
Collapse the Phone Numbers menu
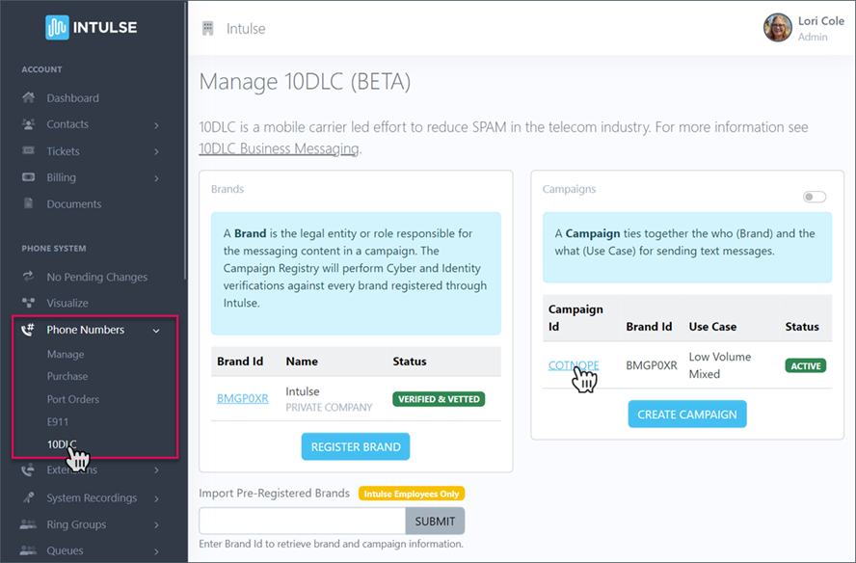156,329
